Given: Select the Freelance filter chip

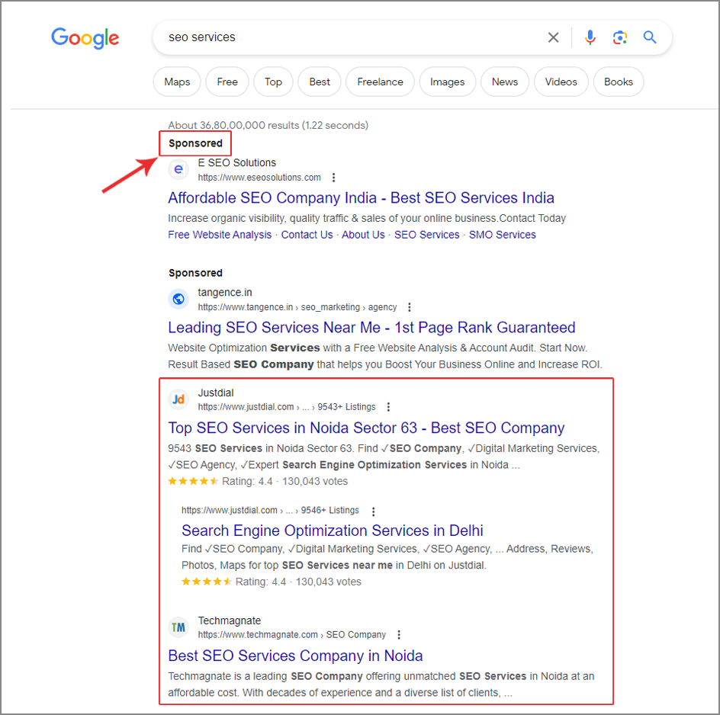Looking at the screenshot, I should (x=380, y=82).
